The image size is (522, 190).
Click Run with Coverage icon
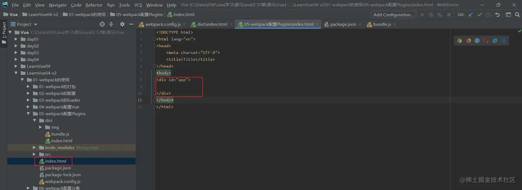440,15
